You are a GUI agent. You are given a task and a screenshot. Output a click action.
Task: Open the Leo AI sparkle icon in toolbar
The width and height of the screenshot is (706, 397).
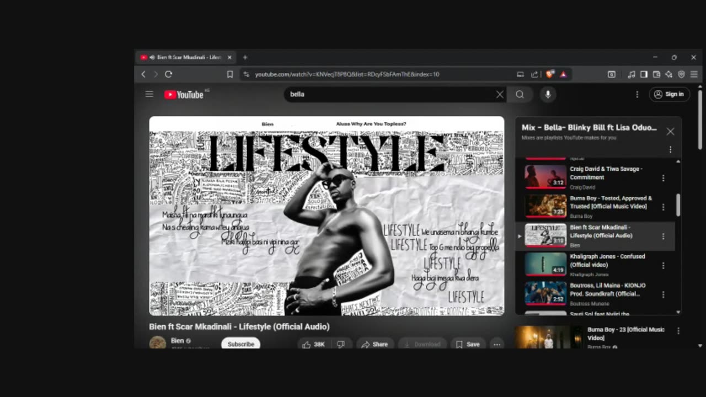pos(669,74)
